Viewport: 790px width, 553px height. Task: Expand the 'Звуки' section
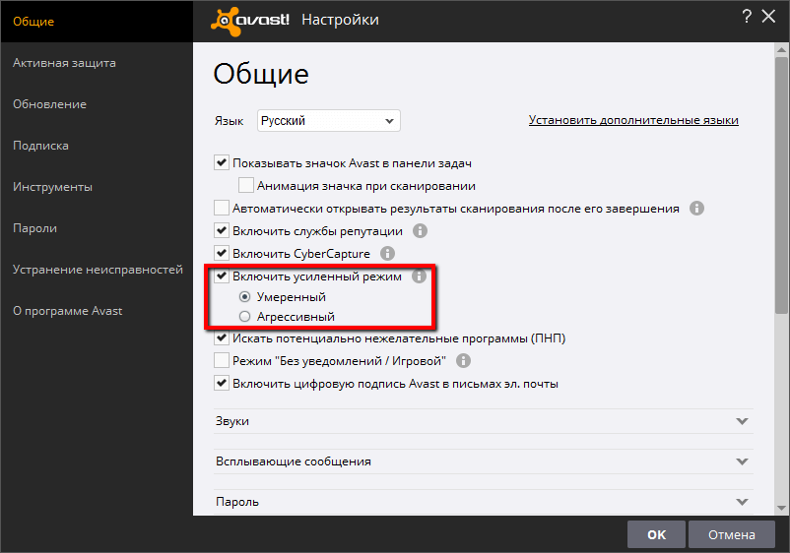pyautogui.click(x=484, y=421)
